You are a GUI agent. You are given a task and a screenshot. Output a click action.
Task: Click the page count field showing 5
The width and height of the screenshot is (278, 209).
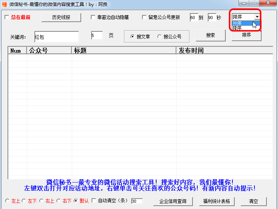pos(97,35)
